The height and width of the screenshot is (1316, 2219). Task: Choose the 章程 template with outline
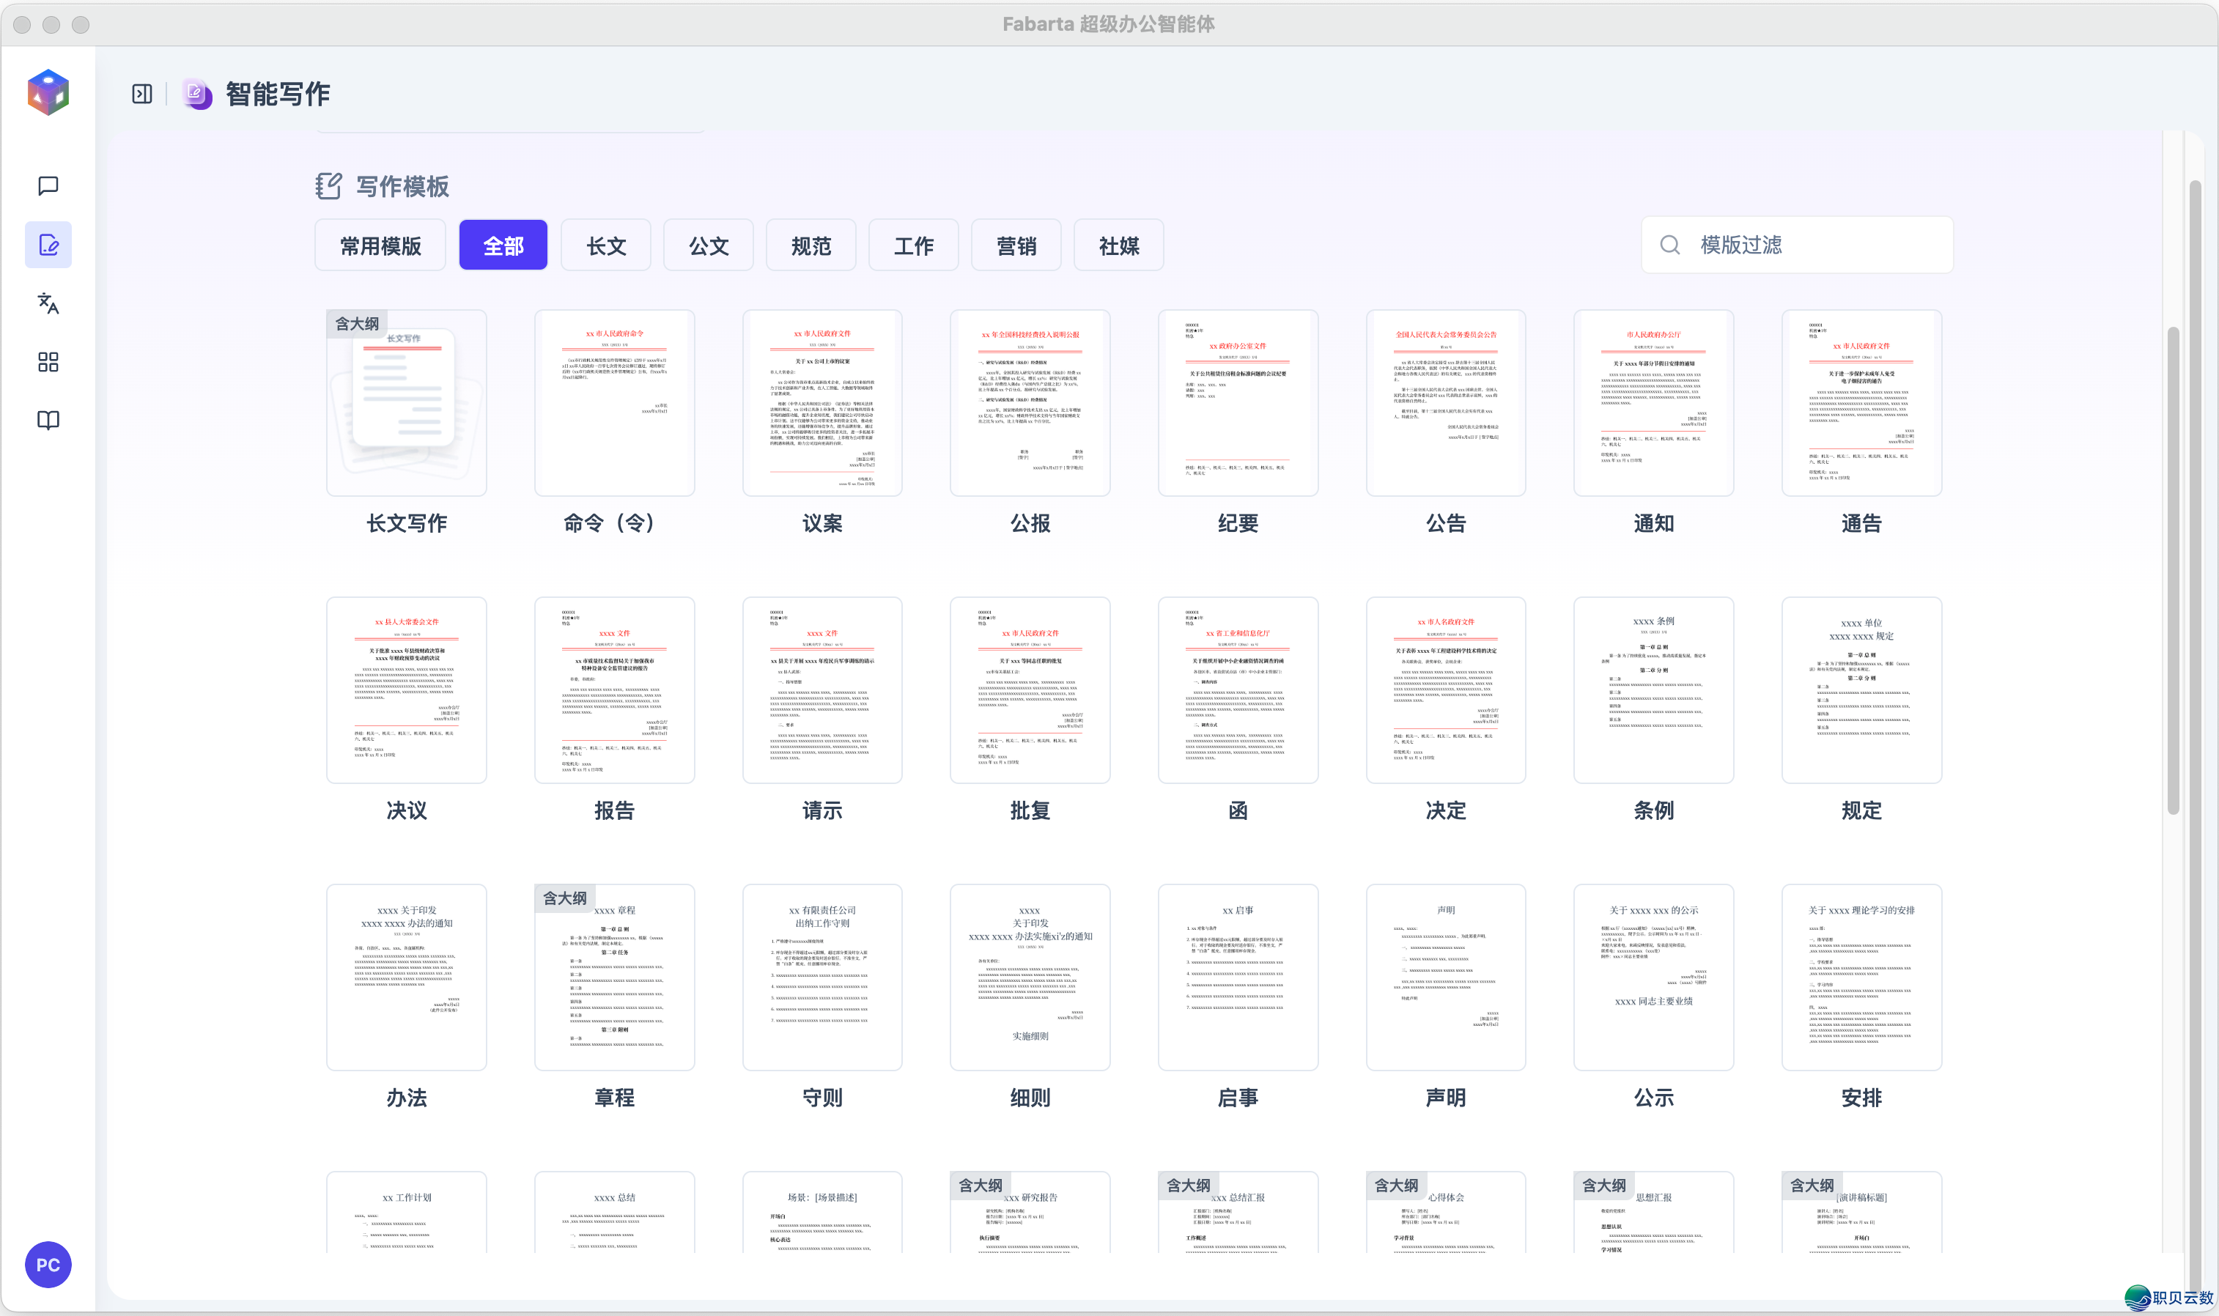(x=613, y=977)
